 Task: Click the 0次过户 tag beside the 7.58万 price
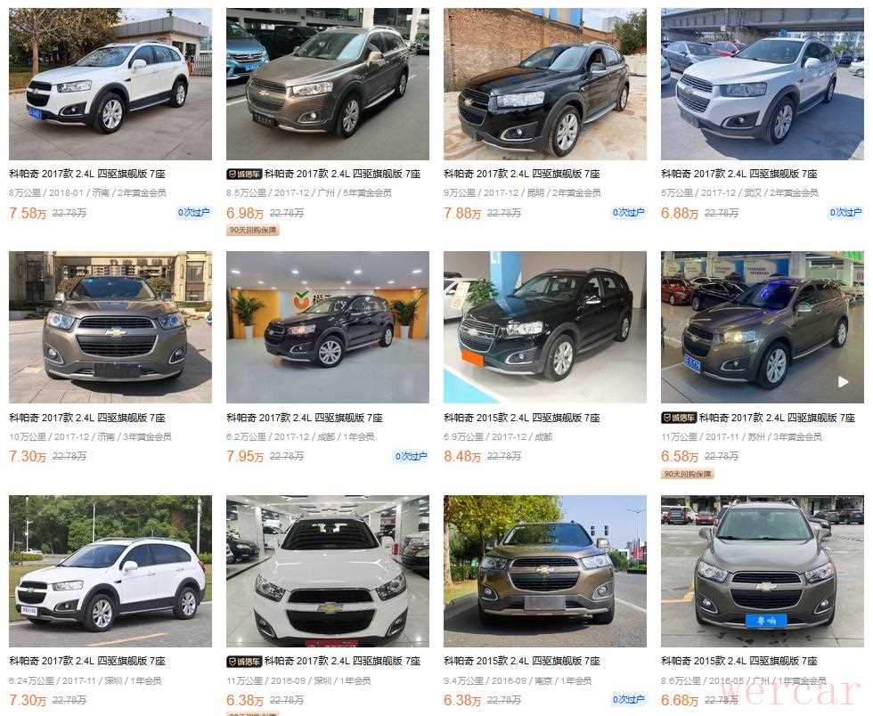(194, 212)
